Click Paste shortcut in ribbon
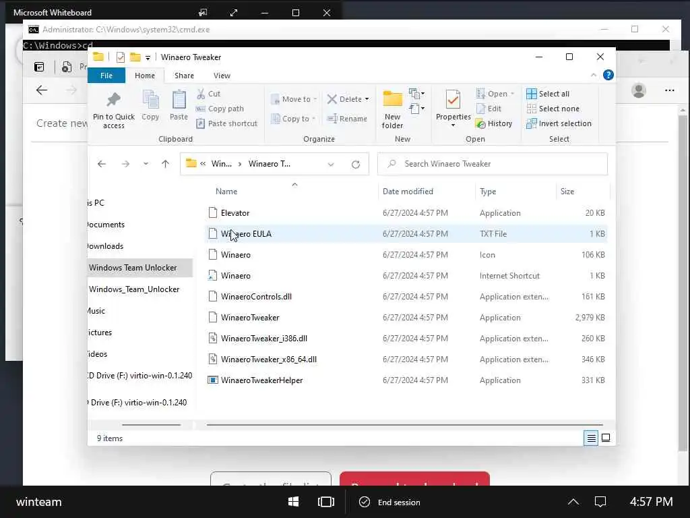This screenshot has width=690, height=518. pyautogui.click(x=226, y=124)
